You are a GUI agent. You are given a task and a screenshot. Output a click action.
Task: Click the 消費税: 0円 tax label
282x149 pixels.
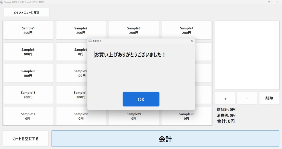pos(226,115)
